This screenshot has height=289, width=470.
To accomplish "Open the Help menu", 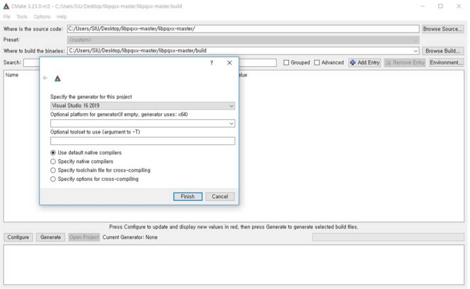I will [x=62, y=17].
